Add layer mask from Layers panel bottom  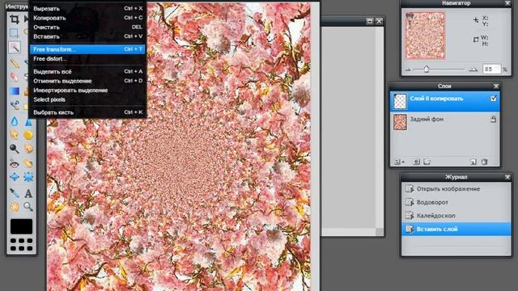tap(416, 162)
